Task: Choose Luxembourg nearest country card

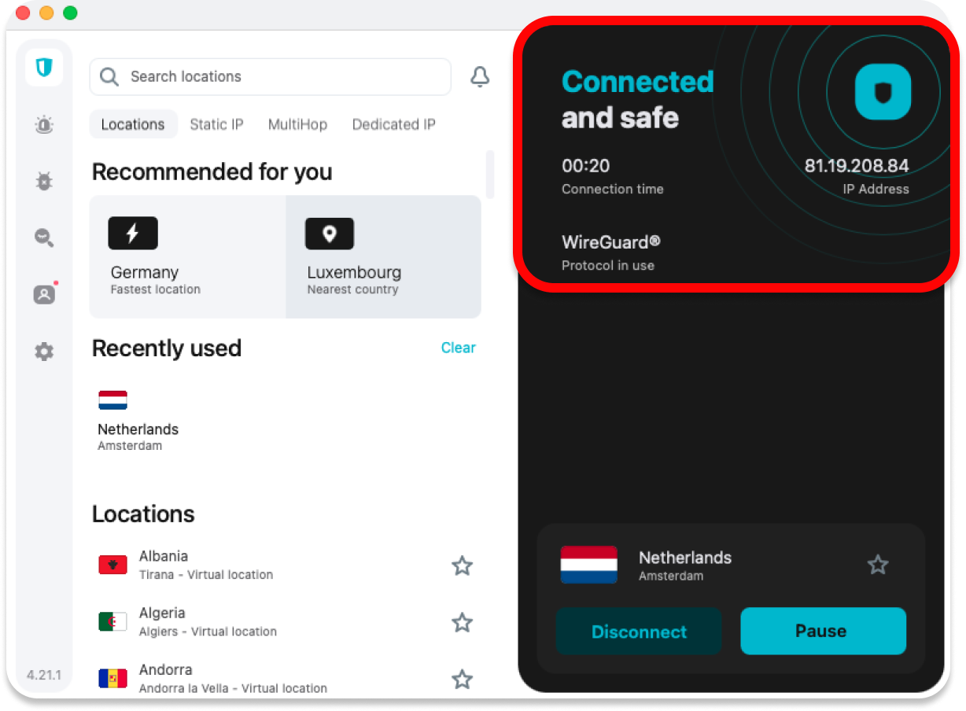Action: [x=383, y=257]
